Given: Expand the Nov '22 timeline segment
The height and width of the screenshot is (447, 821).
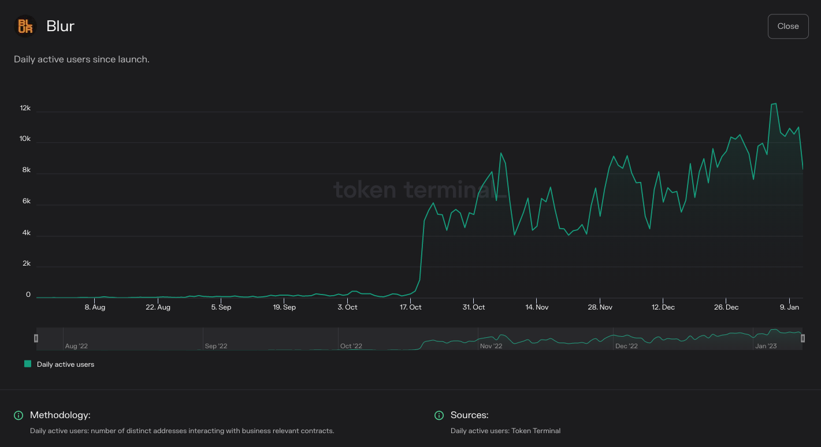Looking at the screenshot, I should coord(491,345).
